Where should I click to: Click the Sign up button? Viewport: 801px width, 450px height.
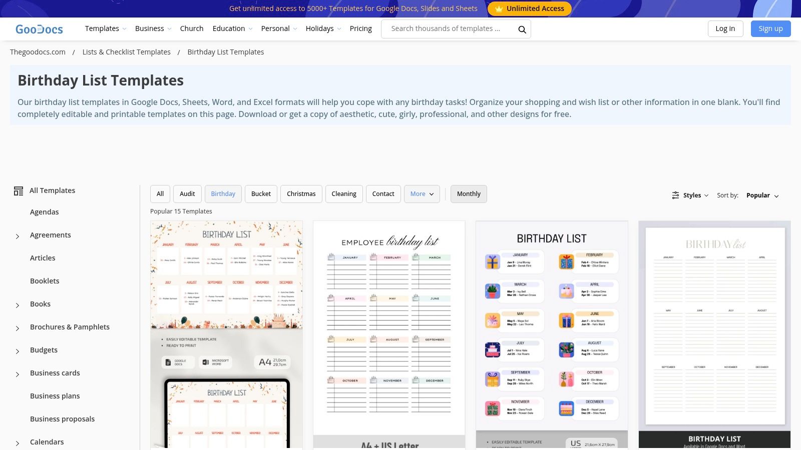coord(770,28)
